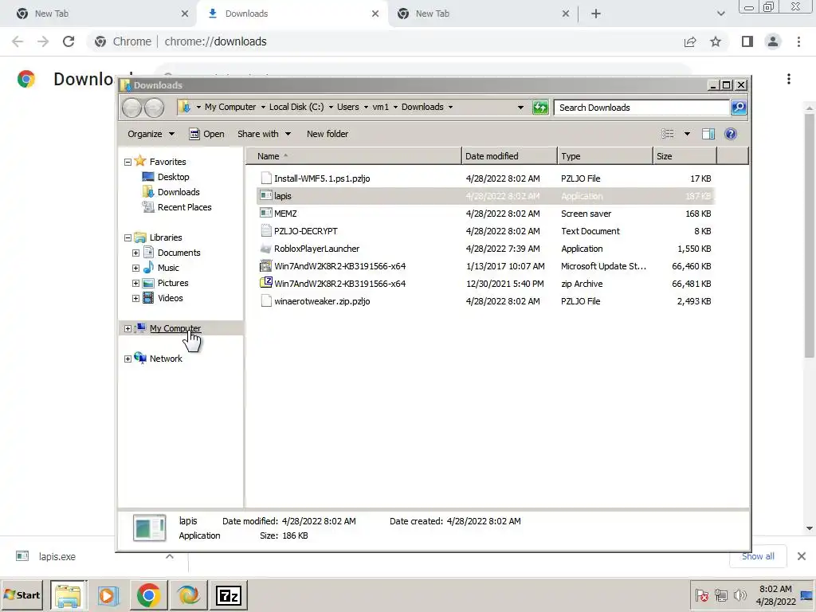Expand the My Computer tree node
This screenshot has height=612, width=816.
click(x=127, y=328)
